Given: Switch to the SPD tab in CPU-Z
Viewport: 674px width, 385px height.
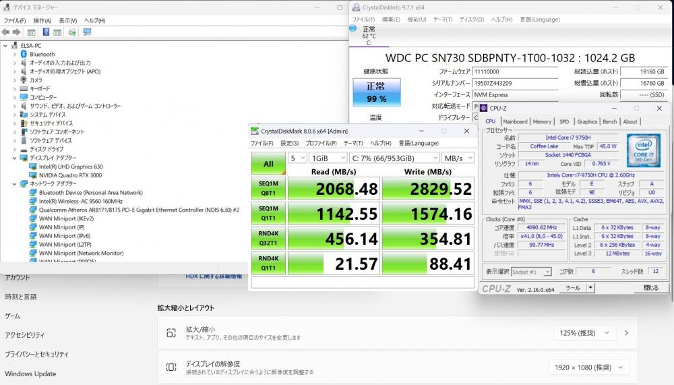Looking at the screenshot, I should click(x=564, y=122).
